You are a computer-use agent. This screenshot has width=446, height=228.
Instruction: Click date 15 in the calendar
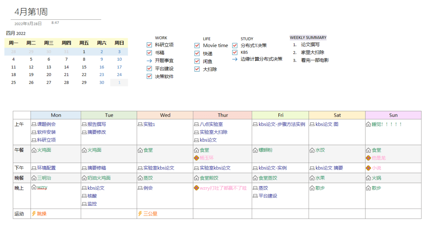(84, 67)
